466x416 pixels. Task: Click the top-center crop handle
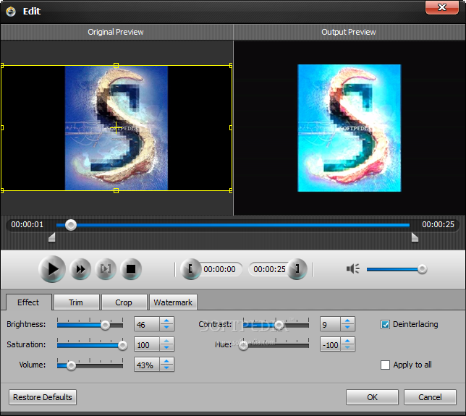pos(116,65)
